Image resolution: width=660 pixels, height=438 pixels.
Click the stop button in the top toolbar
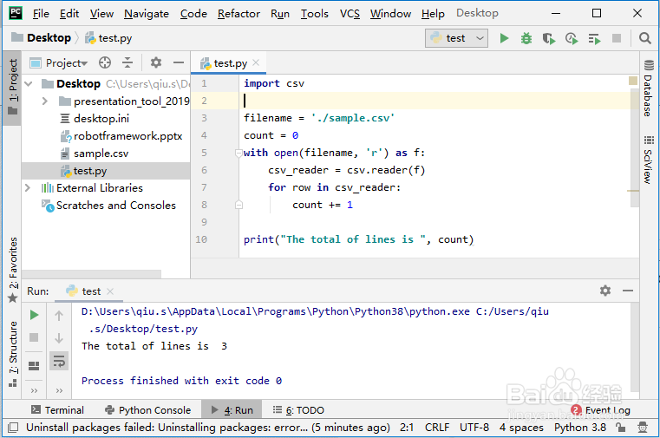(617, 38)
